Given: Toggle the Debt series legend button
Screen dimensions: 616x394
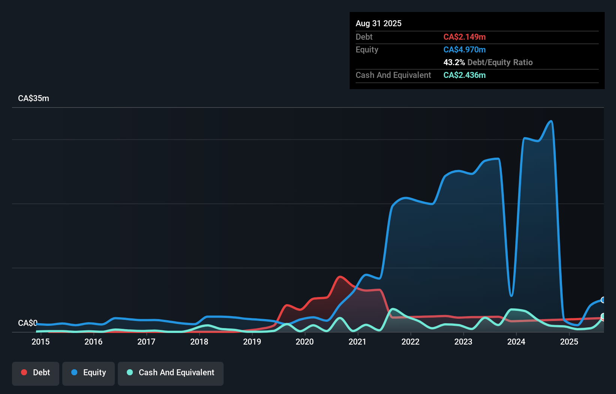Looking at the screenshot, I should click(x=36, y=373).
